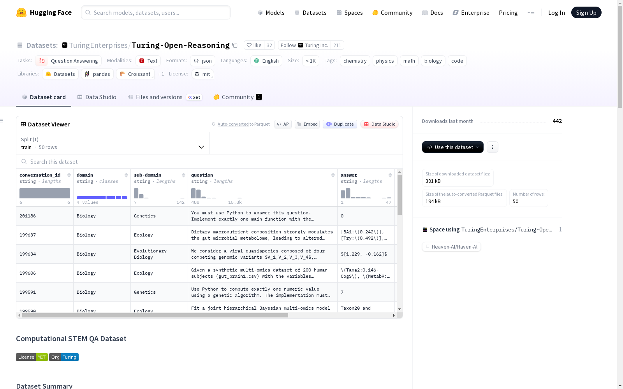Click the Hugging Face logo icon
This screenshot has width=623, height=389.
(21, 12)
